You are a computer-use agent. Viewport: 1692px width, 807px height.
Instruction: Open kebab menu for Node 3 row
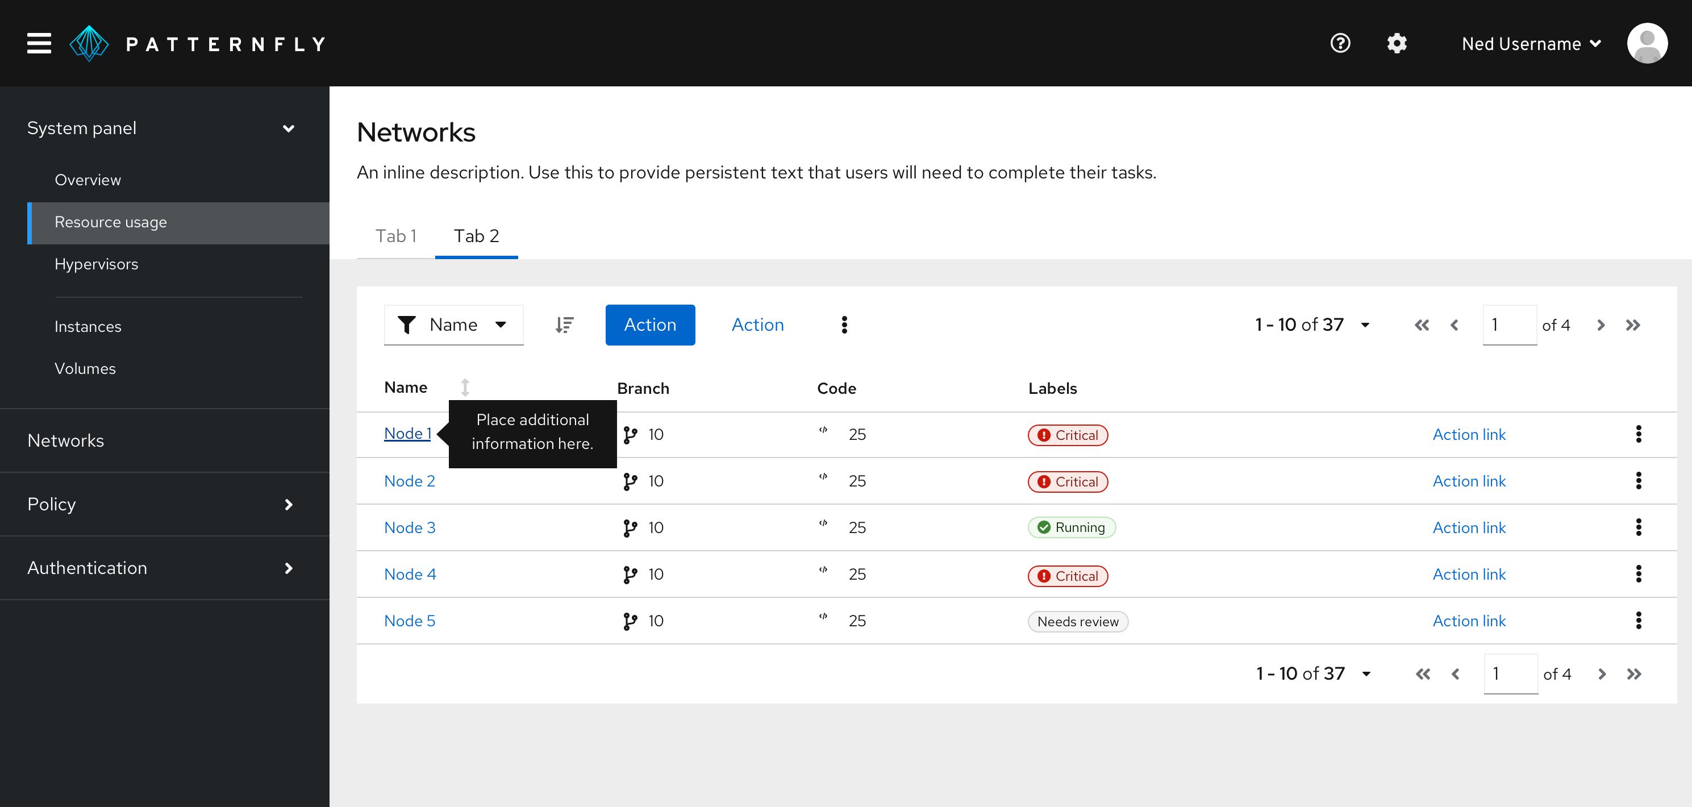[x=1638, y=527]
